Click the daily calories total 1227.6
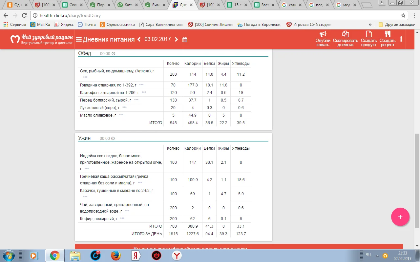Image resolution: width=420 pixels, height=262 pixels. pyautogui.click(x=193, y=234)
